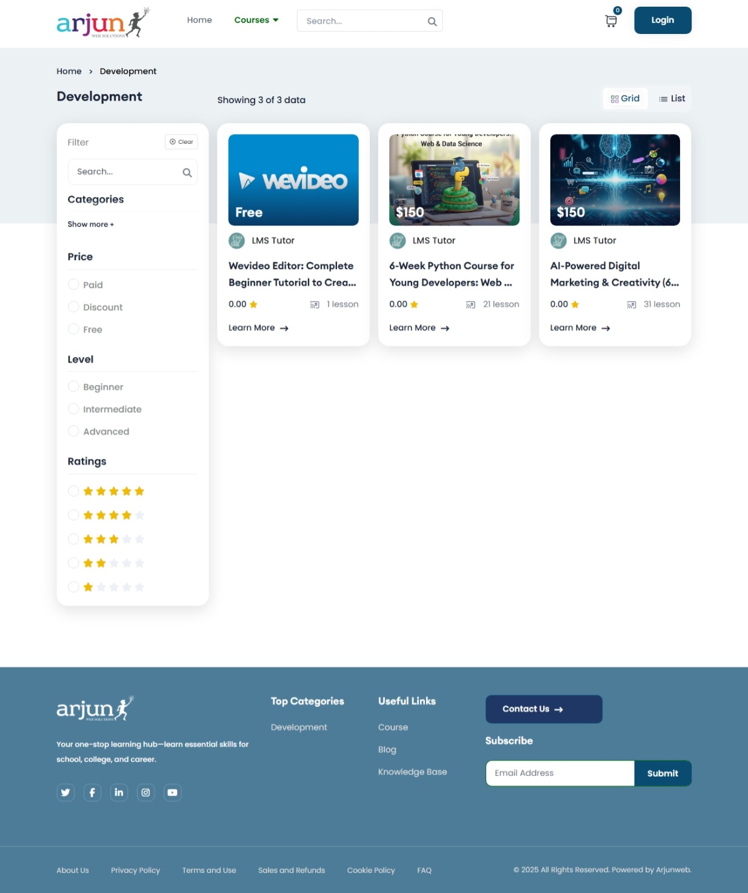Switch to Grid view
This screenshot has height=893, width=748.
point(625,99)
